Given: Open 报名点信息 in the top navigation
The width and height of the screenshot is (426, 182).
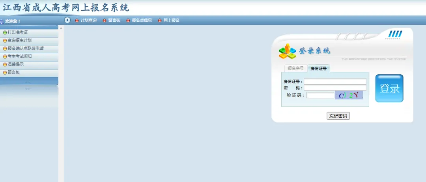Looking at the screenshot, I should pos(142,21).
